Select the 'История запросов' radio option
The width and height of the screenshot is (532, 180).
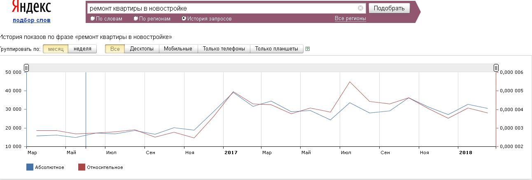tap(184, 19)
